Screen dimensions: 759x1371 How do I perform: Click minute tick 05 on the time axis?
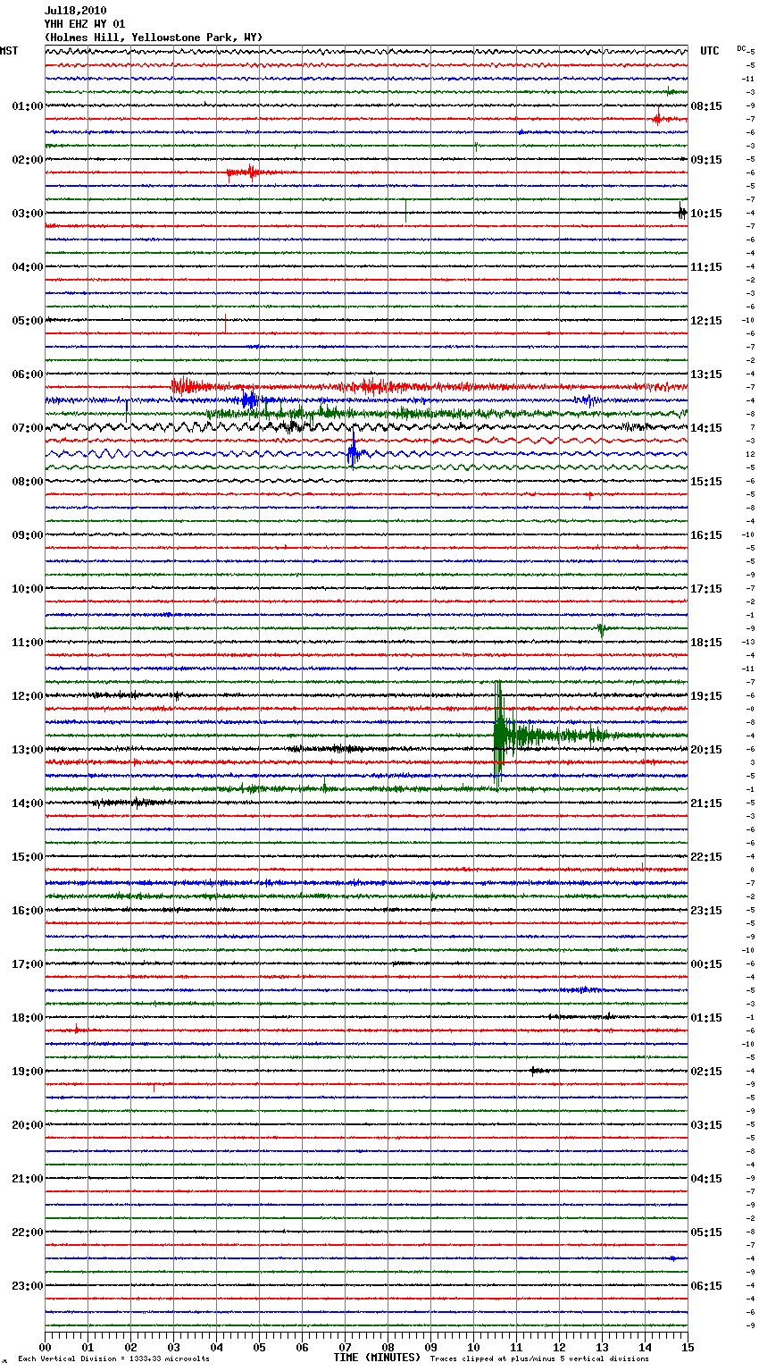[259, 1347]
